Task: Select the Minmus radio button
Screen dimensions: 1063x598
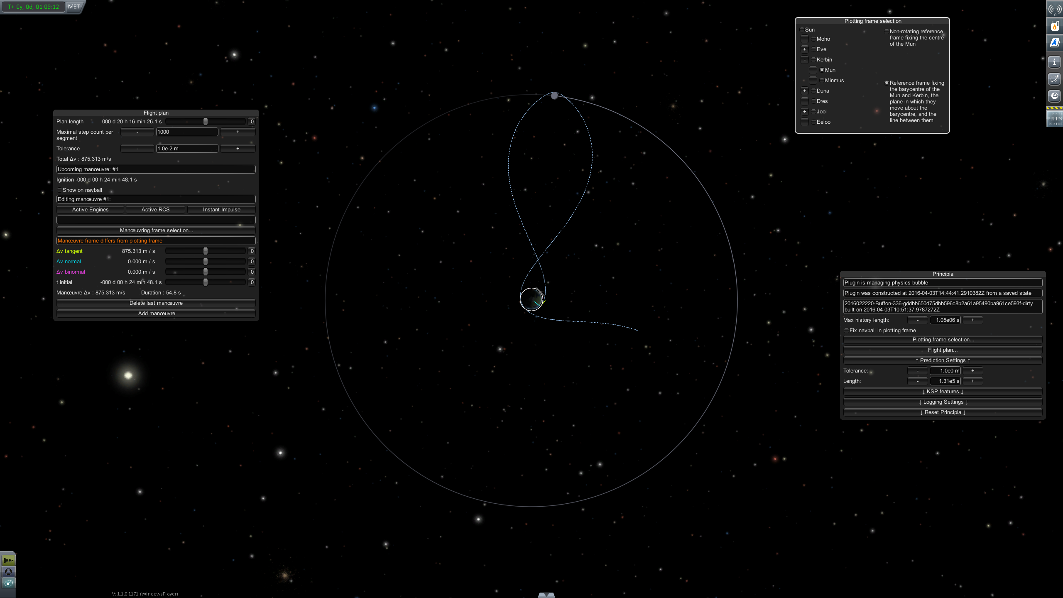Action: 822,81
